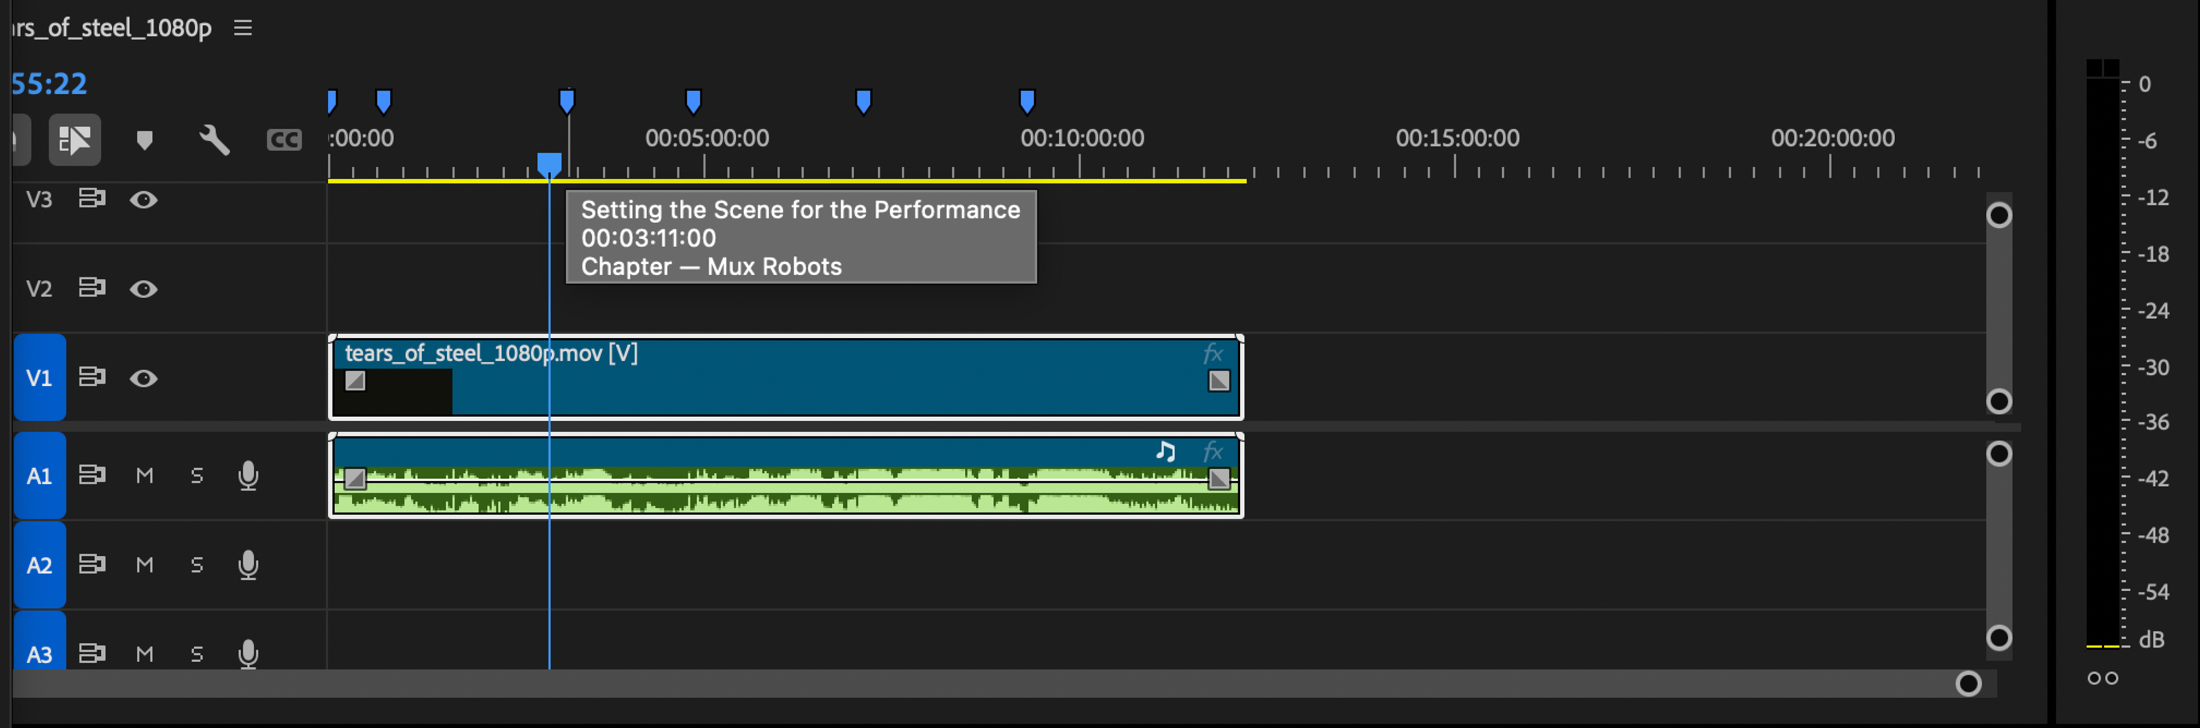Click the bottom video track vertical zoom handle
Screen dimensions: 2200x728
(x=1999, y=401)
